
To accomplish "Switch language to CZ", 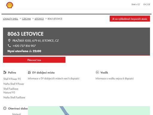I will pos(149,4).
